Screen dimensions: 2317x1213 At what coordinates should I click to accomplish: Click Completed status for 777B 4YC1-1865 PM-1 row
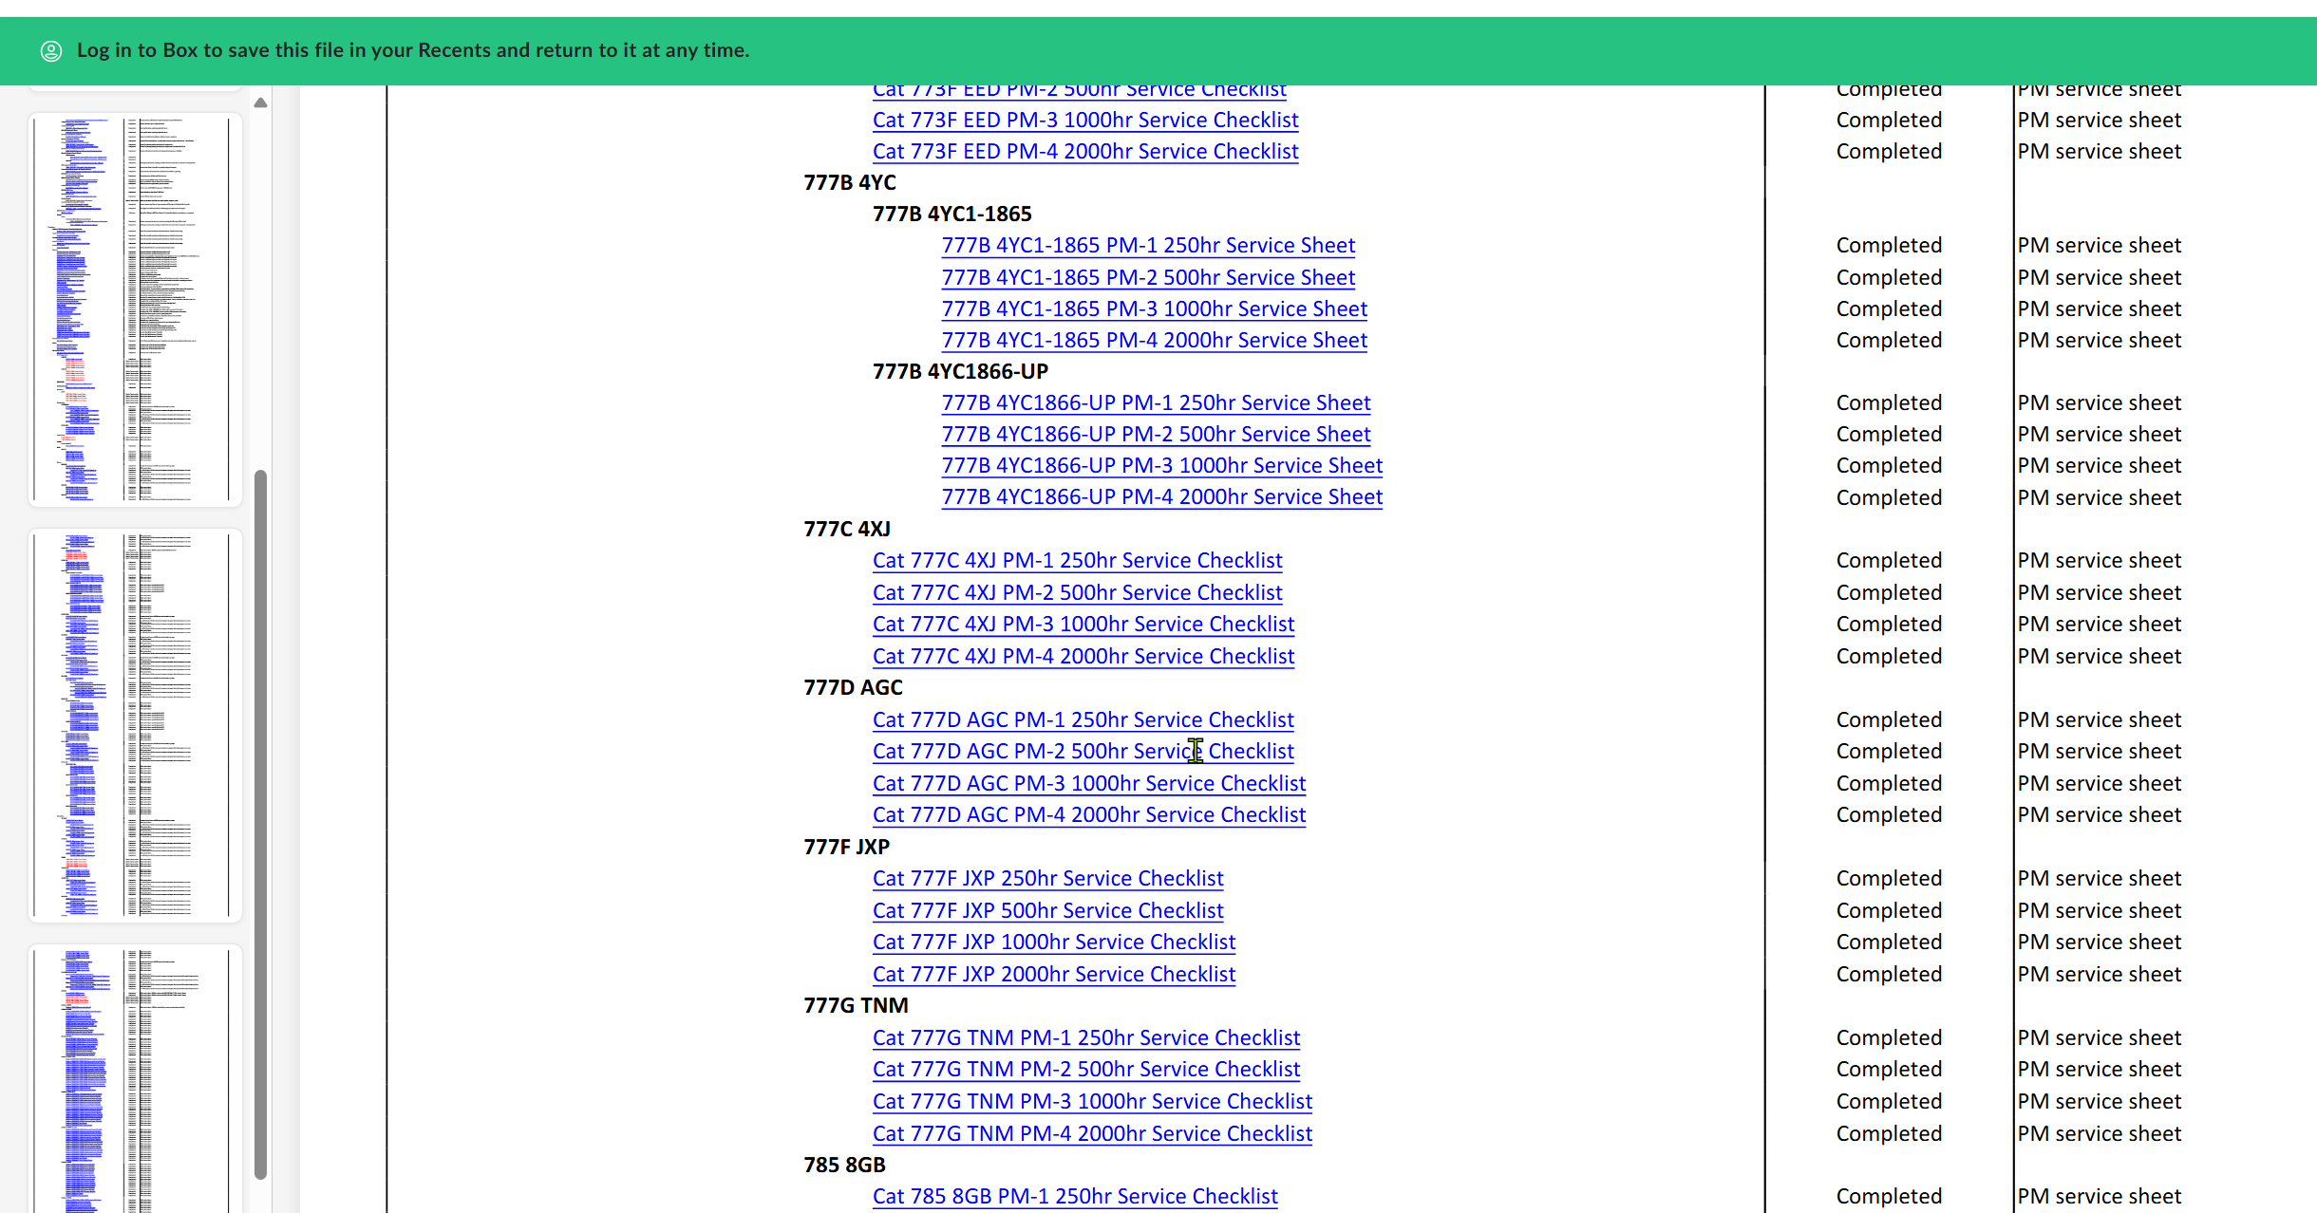1889,245
